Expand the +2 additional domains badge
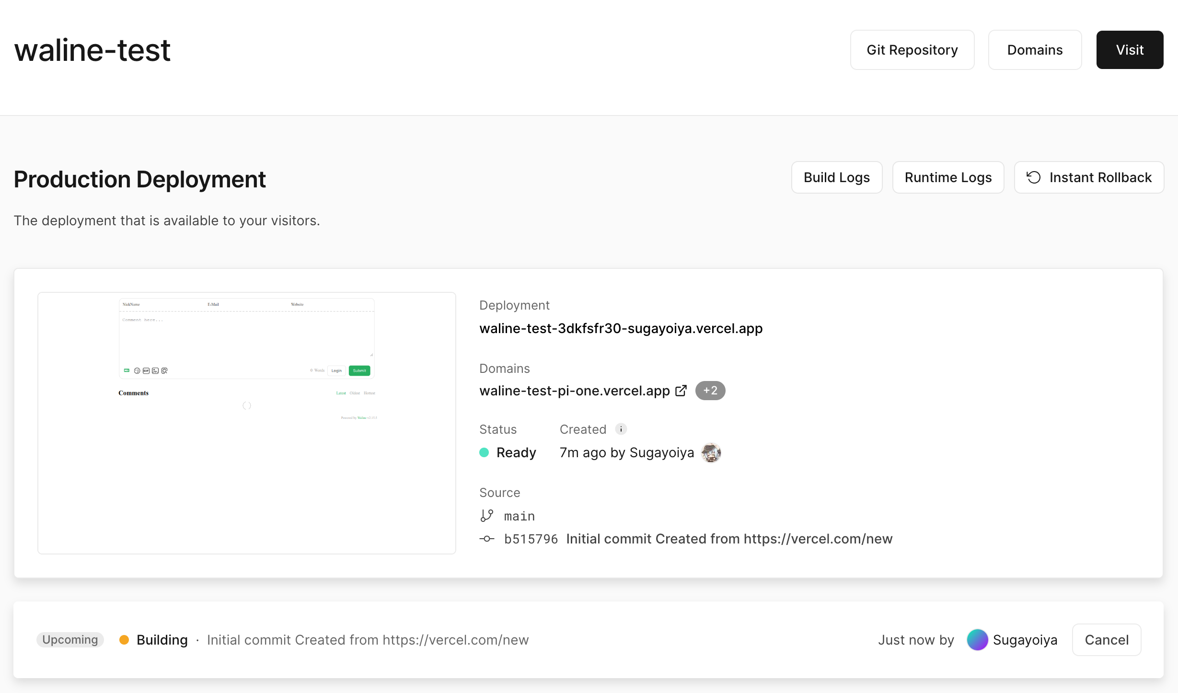This screenshot has width=1178, height=693. [x=710, y=391]
